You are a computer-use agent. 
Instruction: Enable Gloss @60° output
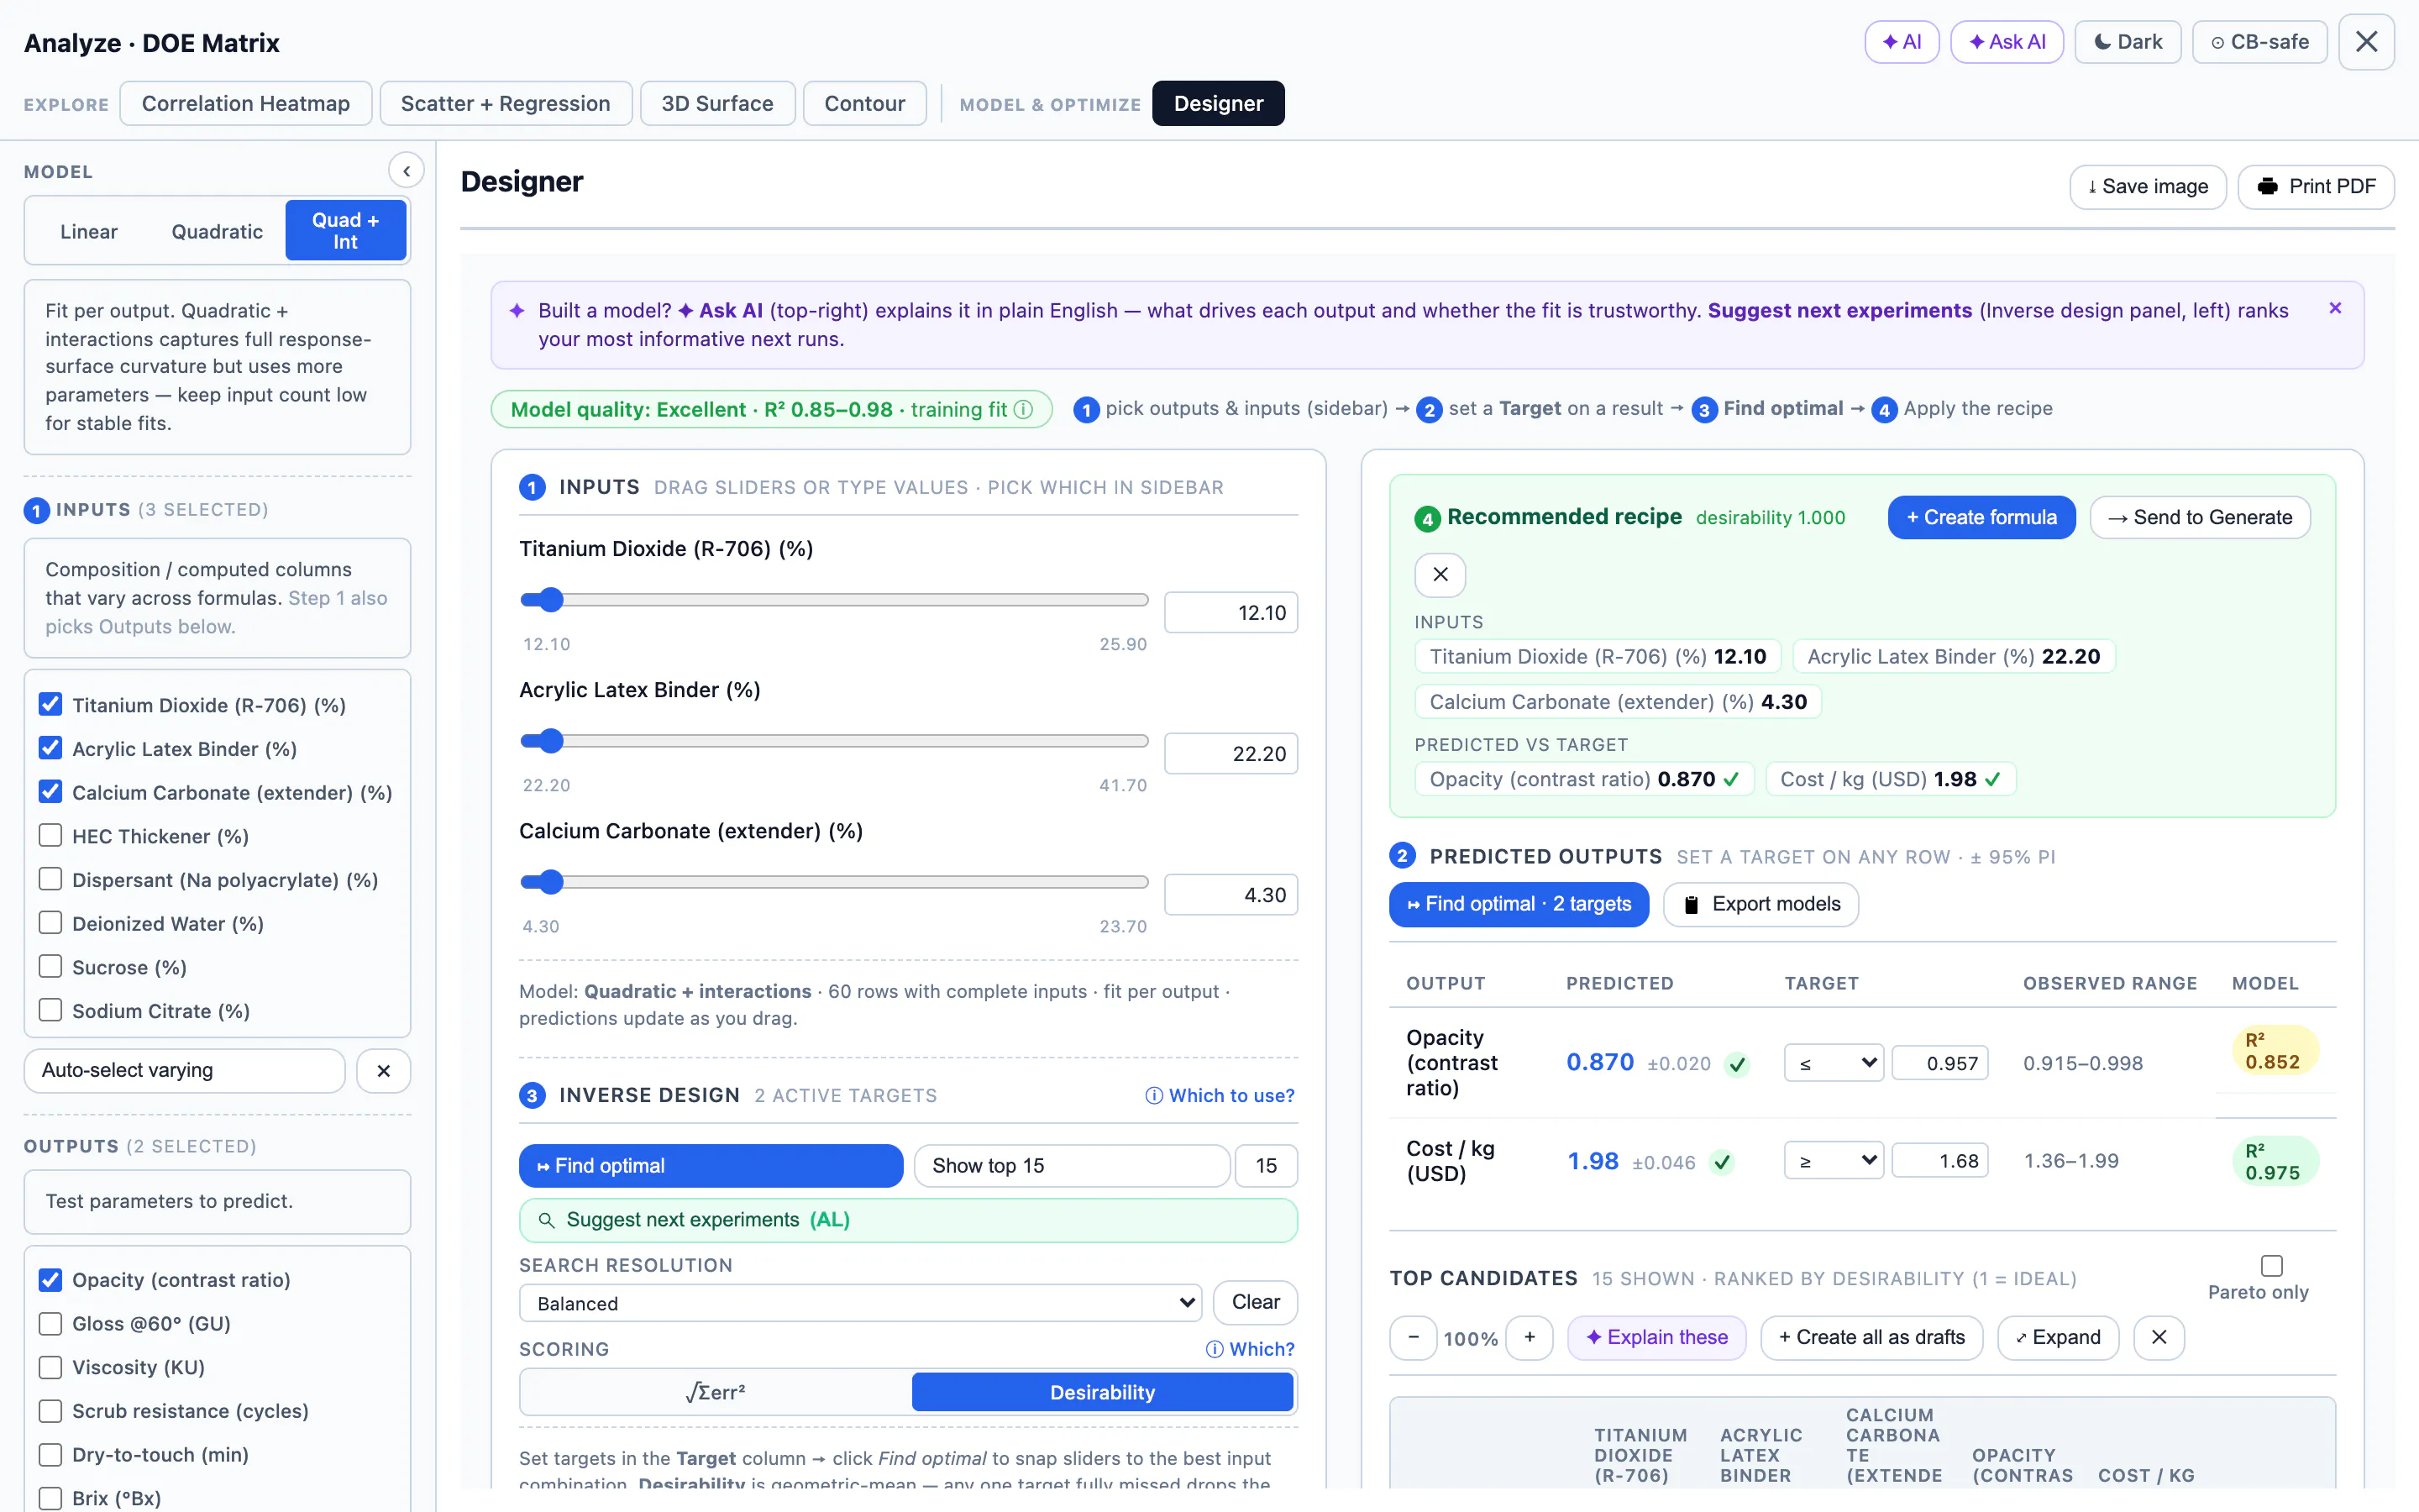[50, 1324]
